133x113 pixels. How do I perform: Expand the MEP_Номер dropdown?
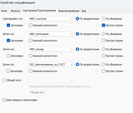pos(51,49)
